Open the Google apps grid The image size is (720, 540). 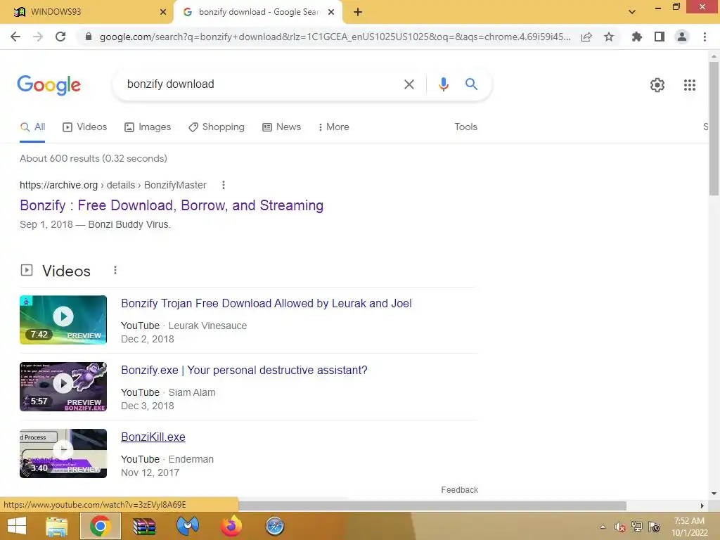(x=689, y=85)
